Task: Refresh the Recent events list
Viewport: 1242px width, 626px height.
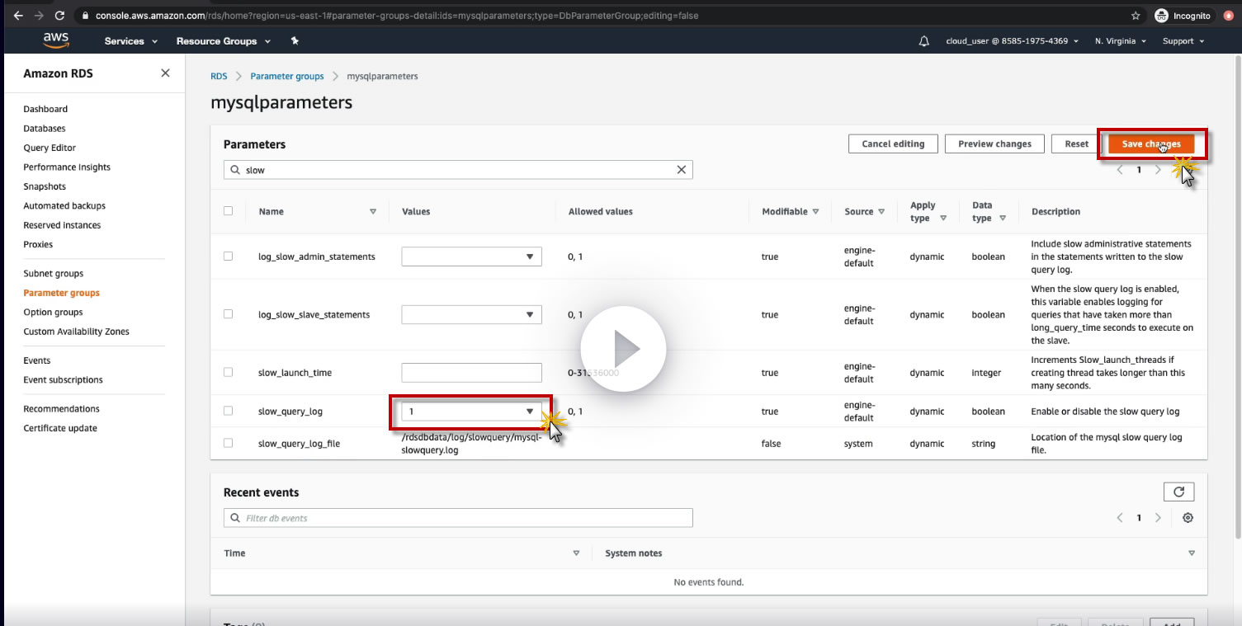Action: [x=1178, y=492]
